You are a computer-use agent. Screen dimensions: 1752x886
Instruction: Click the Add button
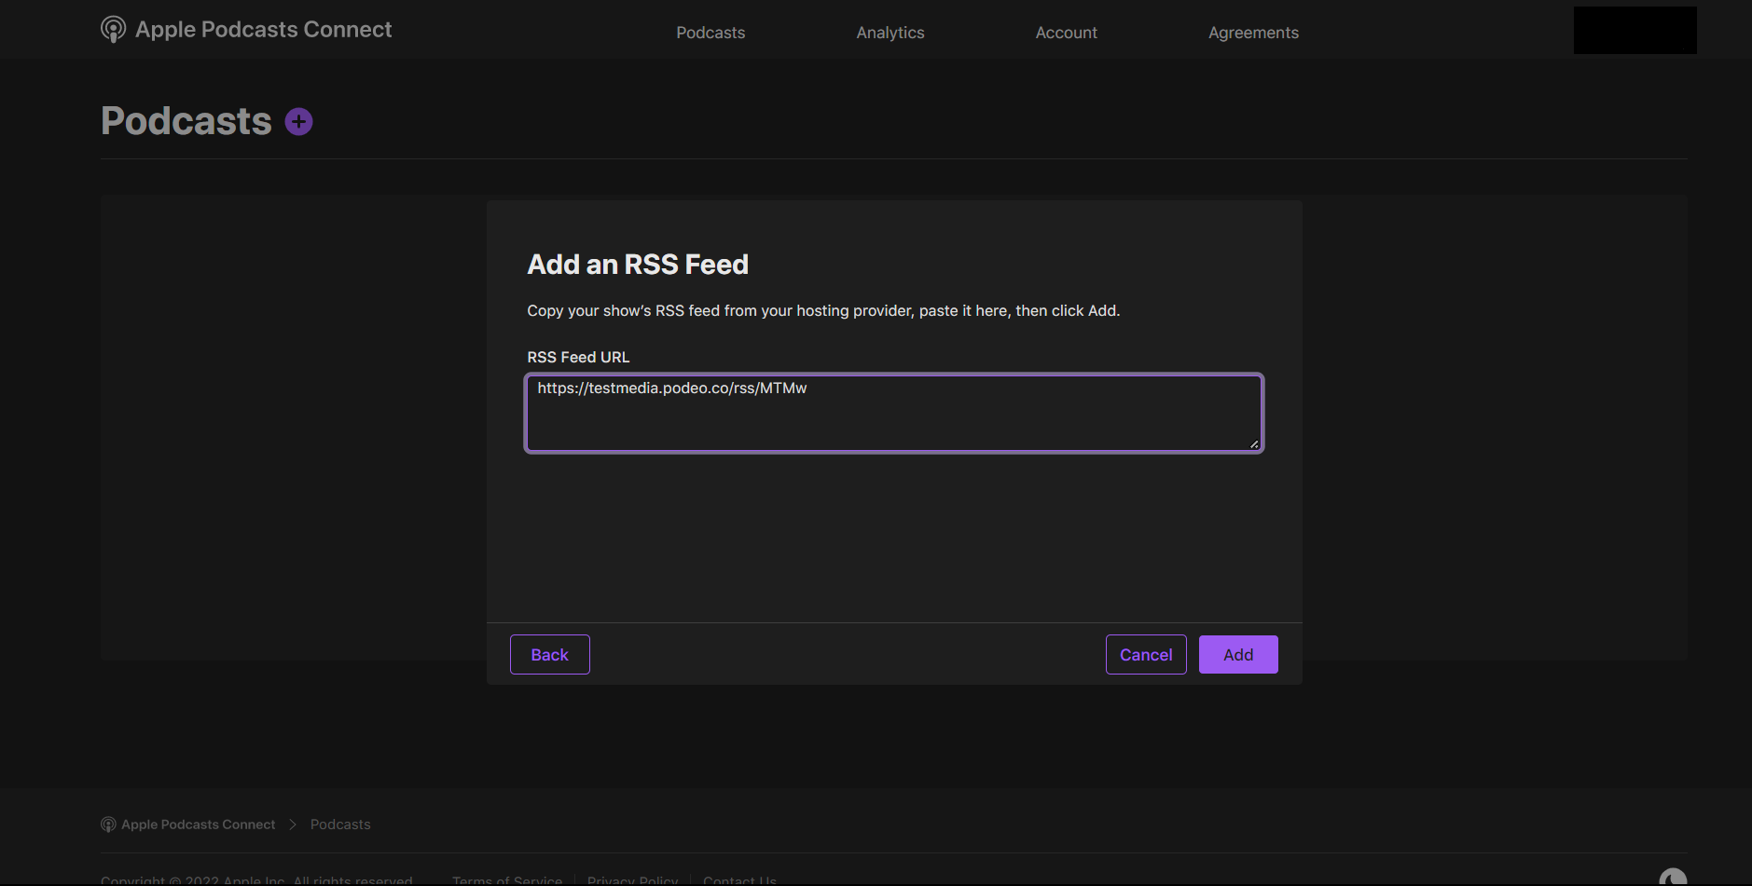pos(1238,655)
